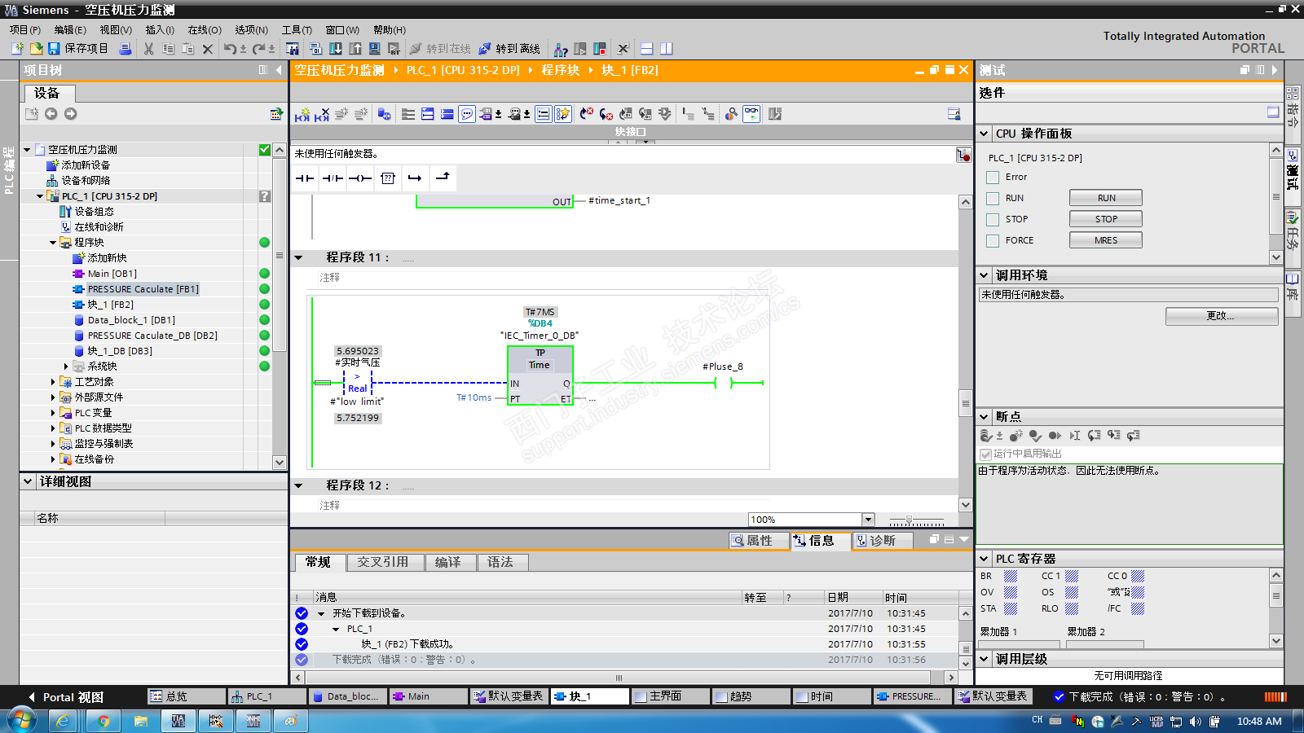Insert an output coil instruction
The image size is (1304, 733).
pos(360,178)
